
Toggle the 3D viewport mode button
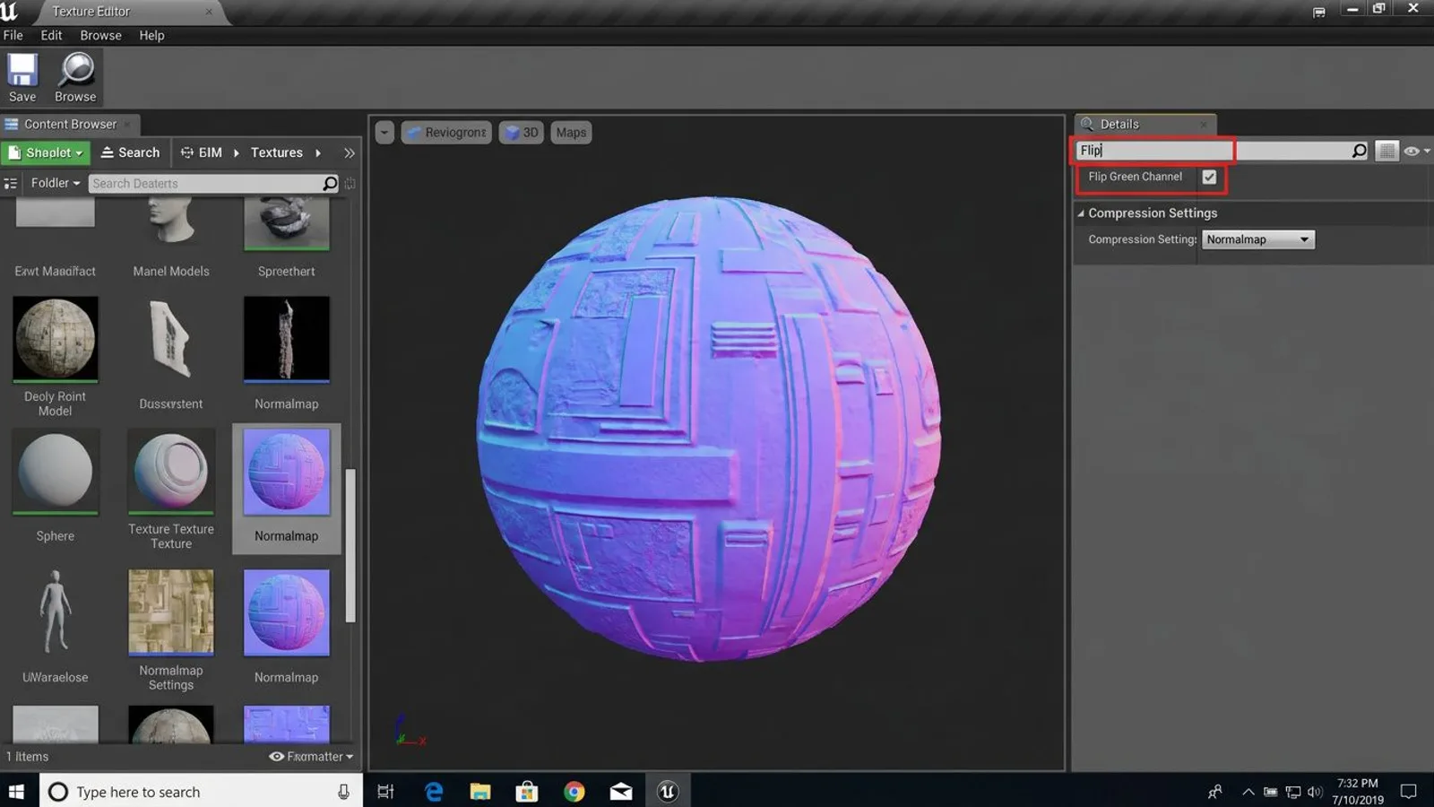(522, 133)
